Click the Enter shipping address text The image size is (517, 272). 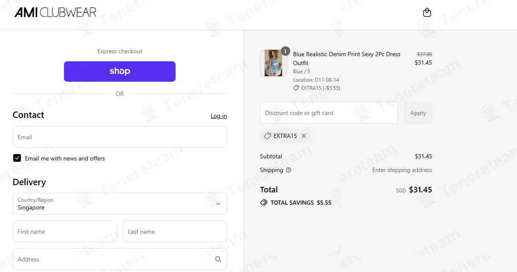[x=402, y=170]
